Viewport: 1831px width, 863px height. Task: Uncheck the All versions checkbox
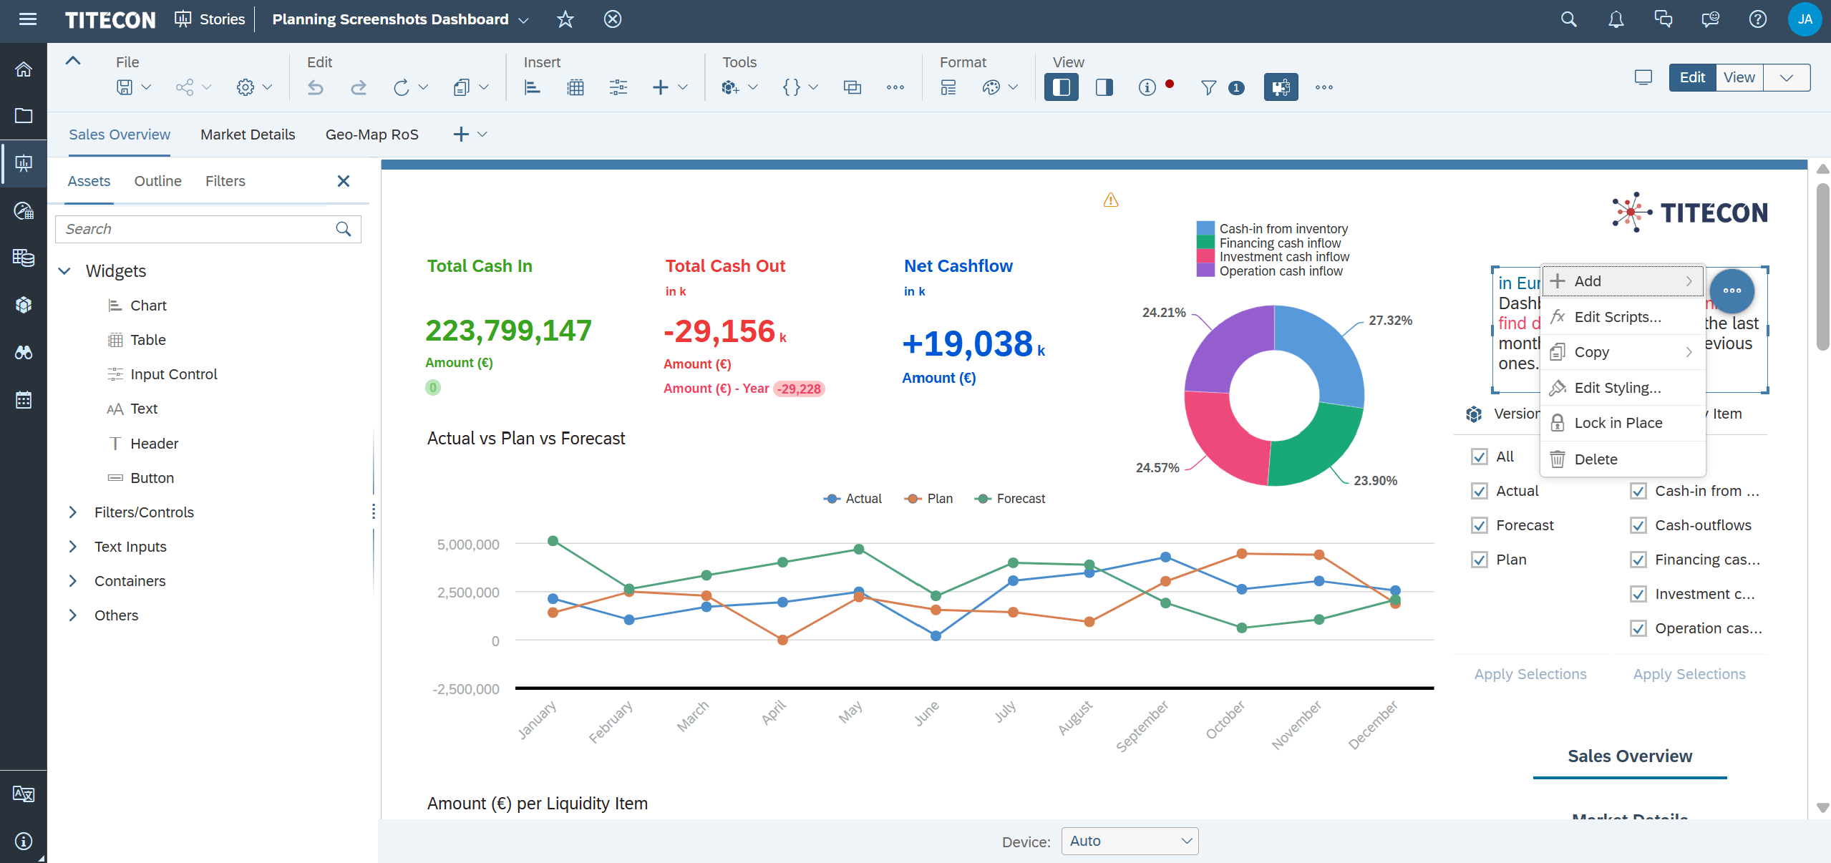point(1480,457)
